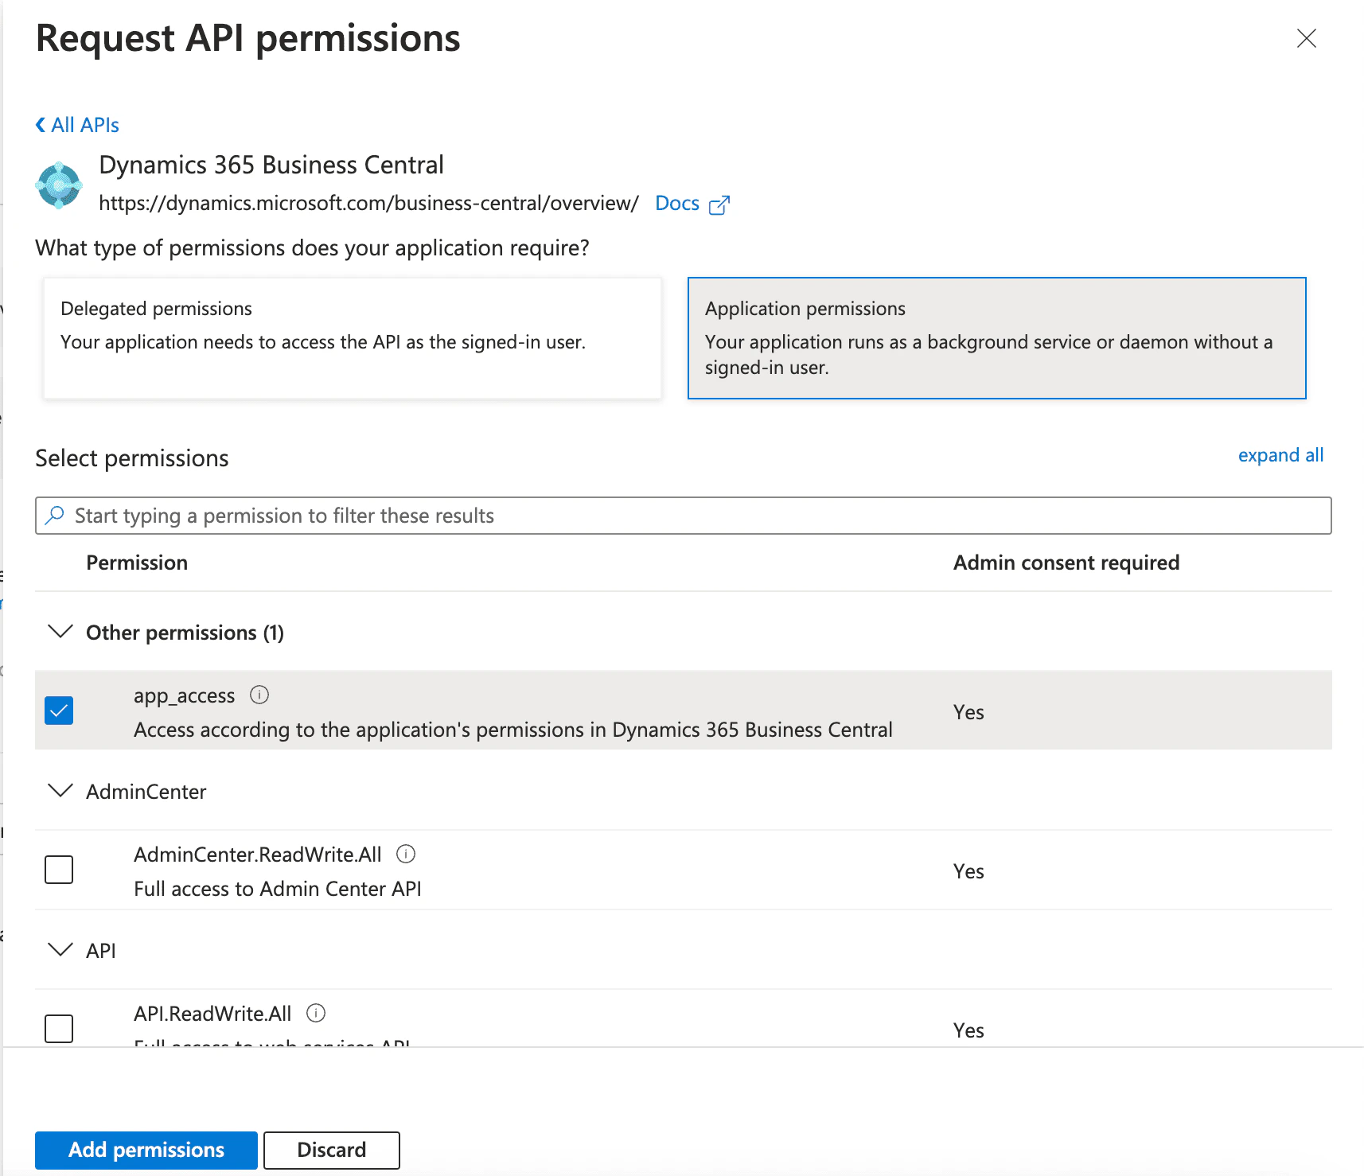Click the expand all link
The height and width of the screenshot is (1176, 1364).
1280,455
